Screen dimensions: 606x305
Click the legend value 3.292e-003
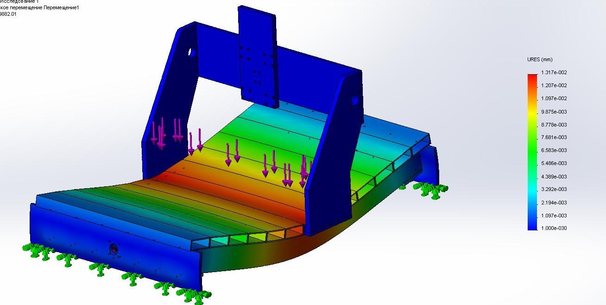pos(554,190)
